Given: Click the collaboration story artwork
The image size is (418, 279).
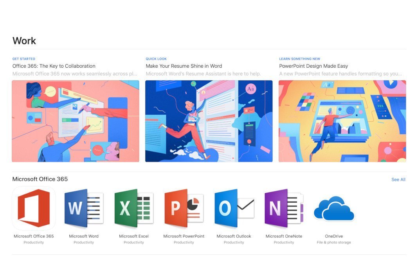Looking at the screenshot, I should [75, 121].
